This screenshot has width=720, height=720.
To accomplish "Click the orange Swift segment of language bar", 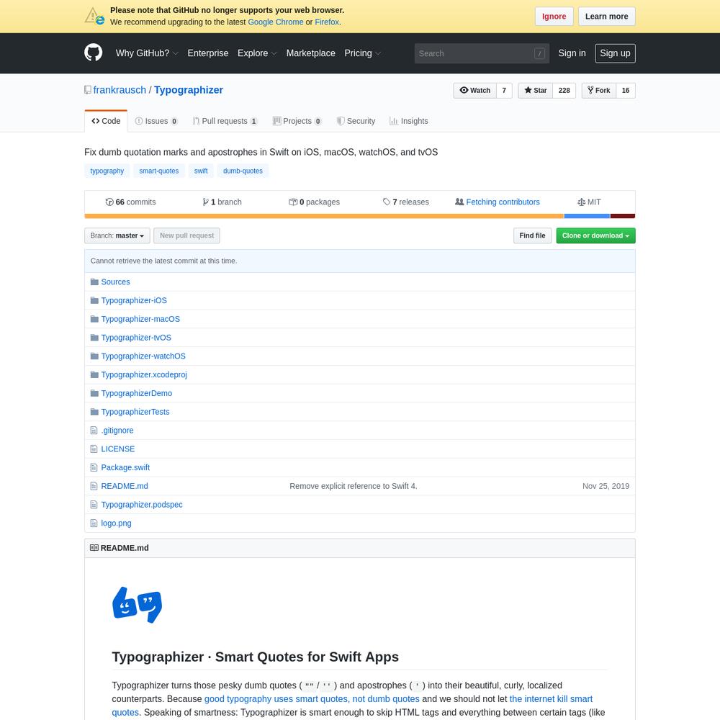I will 324,216.
